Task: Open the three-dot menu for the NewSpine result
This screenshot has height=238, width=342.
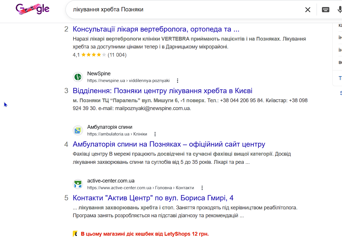Action: 177,81
